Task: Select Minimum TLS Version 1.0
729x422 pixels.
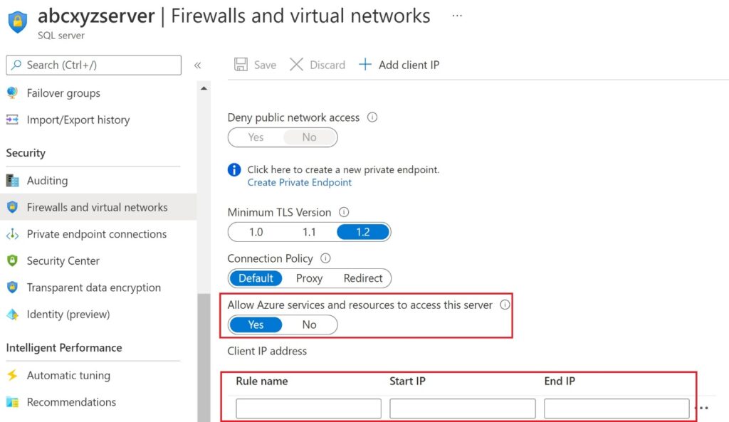Action: (256, 231)
